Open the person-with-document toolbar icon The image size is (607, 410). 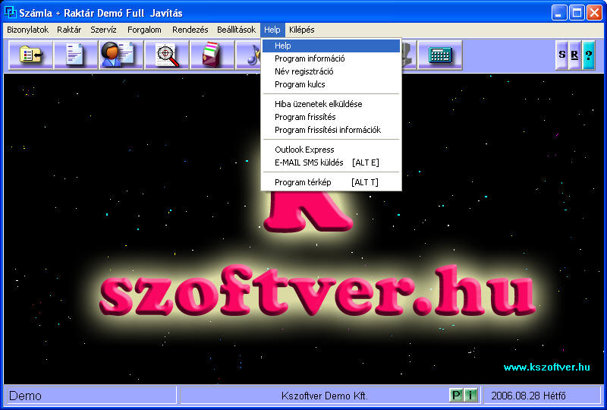pyautogui.click(x=121, y=55)
